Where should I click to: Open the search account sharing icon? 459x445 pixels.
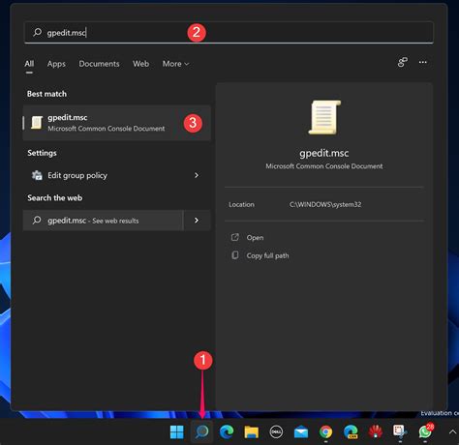point(403,62)
